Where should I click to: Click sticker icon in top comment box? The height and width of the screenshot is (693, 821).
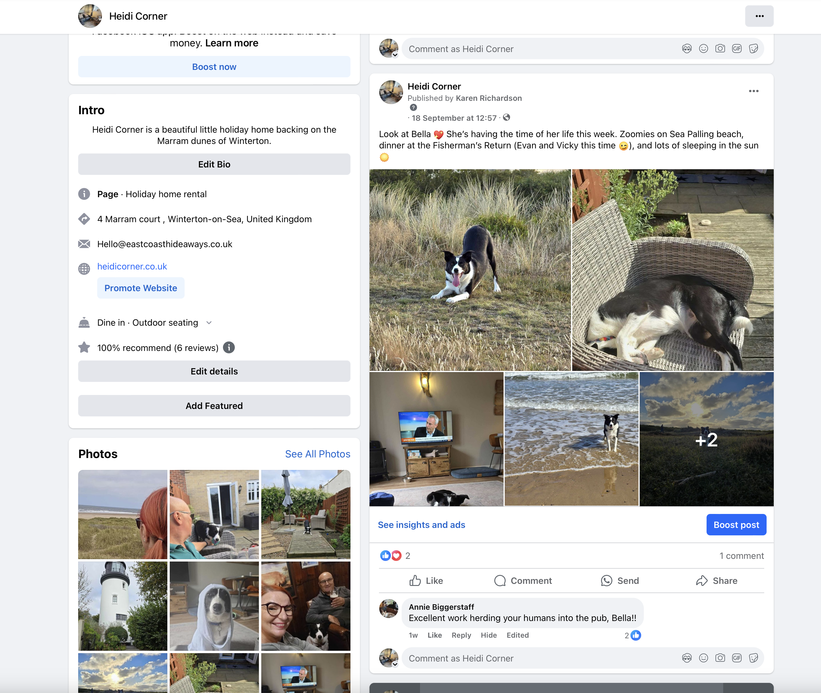point(753,49)
